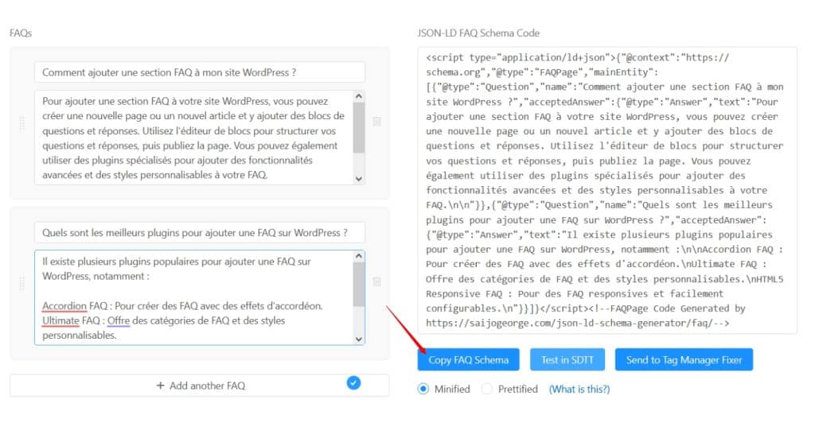Click into the second FAQ answer textarea

[193, 298]
